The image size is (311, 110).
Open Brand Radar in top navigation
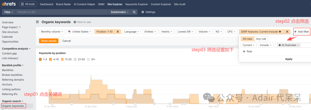[63, 4]
